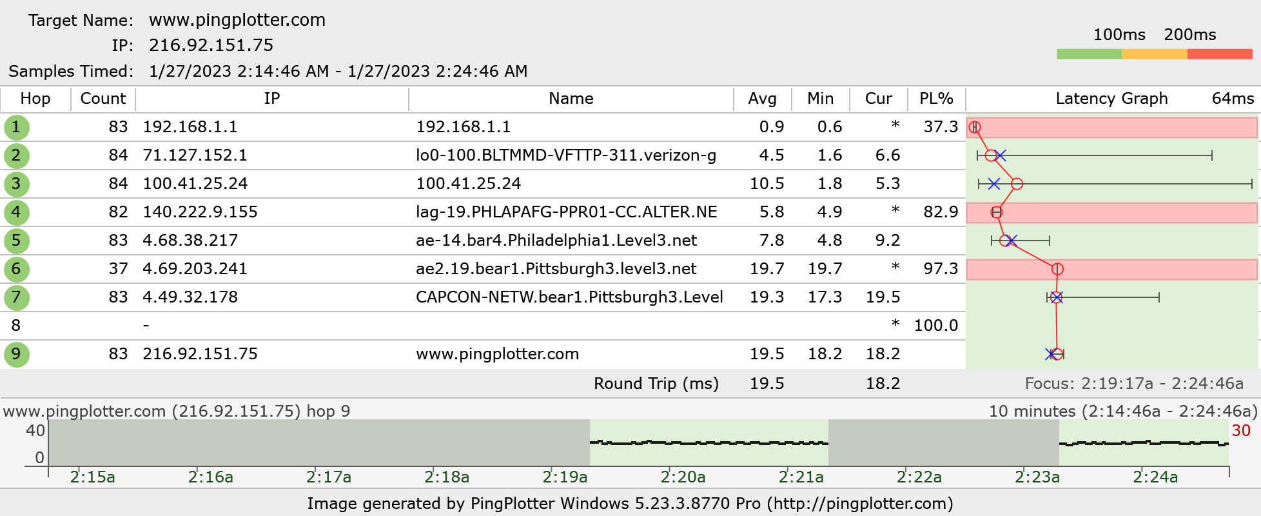The image size is (1261, 516).
Task: Click the hop 3 red average circle marker
Action: click(x=1017, y=184)
